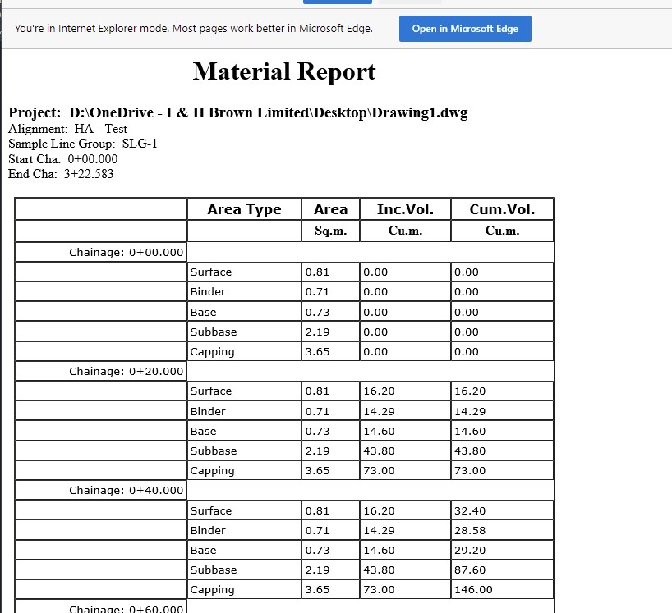
Task: Click the Alignment HA - Test line
Action: pyautogui.click(x=67, y=129)
